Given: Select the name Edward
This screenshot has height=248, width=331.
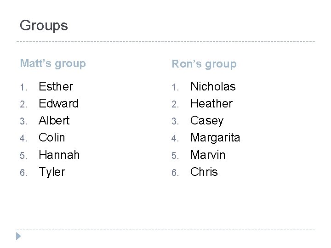Looking at the screenshot, I should pos(58,103).
